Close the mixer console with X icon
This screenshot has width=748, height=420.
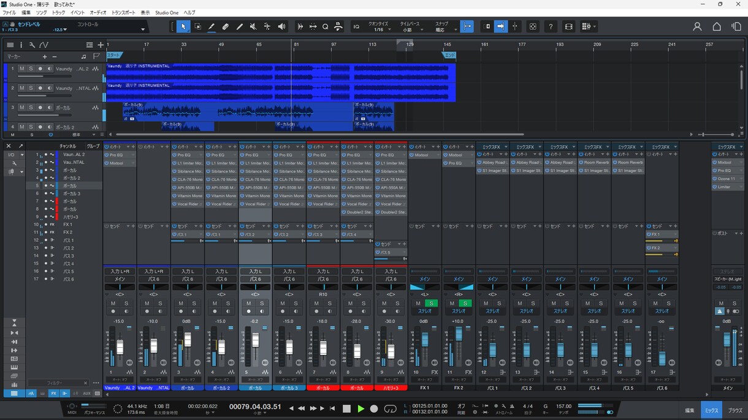click(x=9, y=146)
